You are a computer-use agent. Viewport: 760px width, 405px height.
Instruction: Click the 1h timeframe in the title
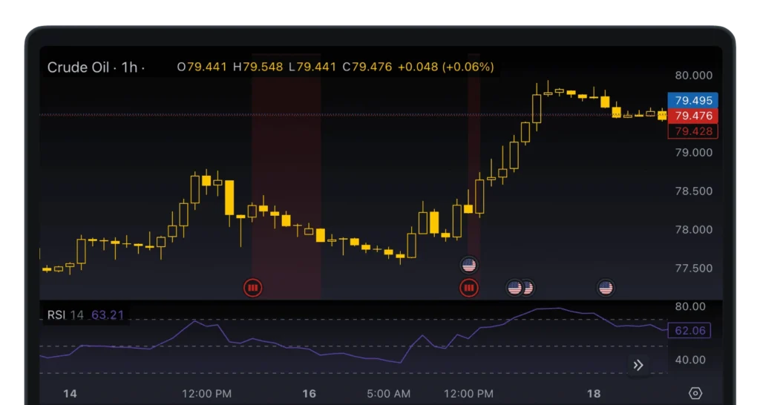129,67
